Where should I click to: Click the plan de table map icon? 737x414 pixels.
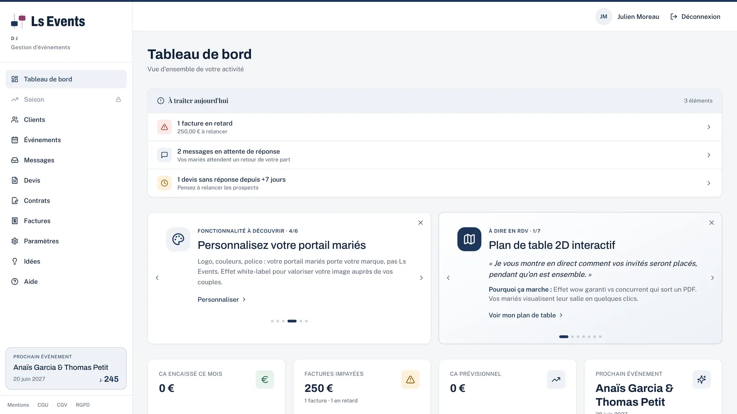469,239
